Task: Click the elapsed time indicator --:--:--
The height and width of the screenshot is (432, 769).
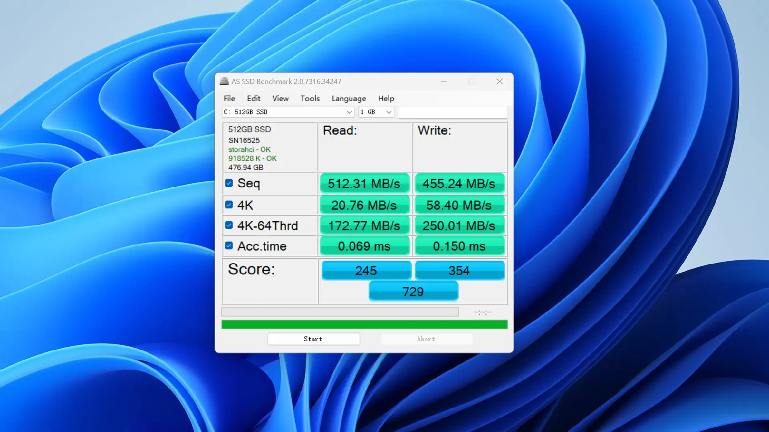Action: [x=483, y=312]
